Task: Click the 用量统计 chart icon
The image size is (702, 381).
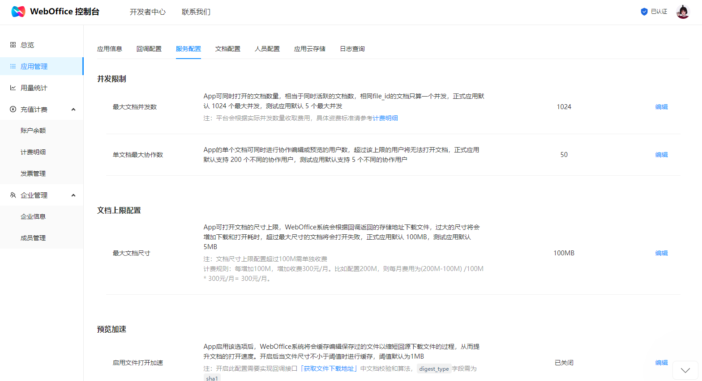Action: (x=13, y=88)
